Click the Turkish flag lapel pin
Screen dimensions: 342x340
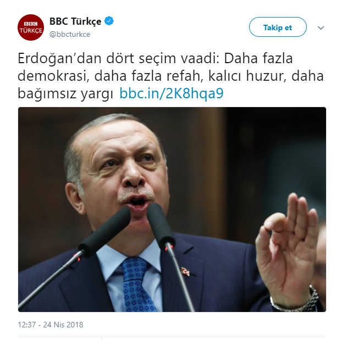click(x=185, y=271)
